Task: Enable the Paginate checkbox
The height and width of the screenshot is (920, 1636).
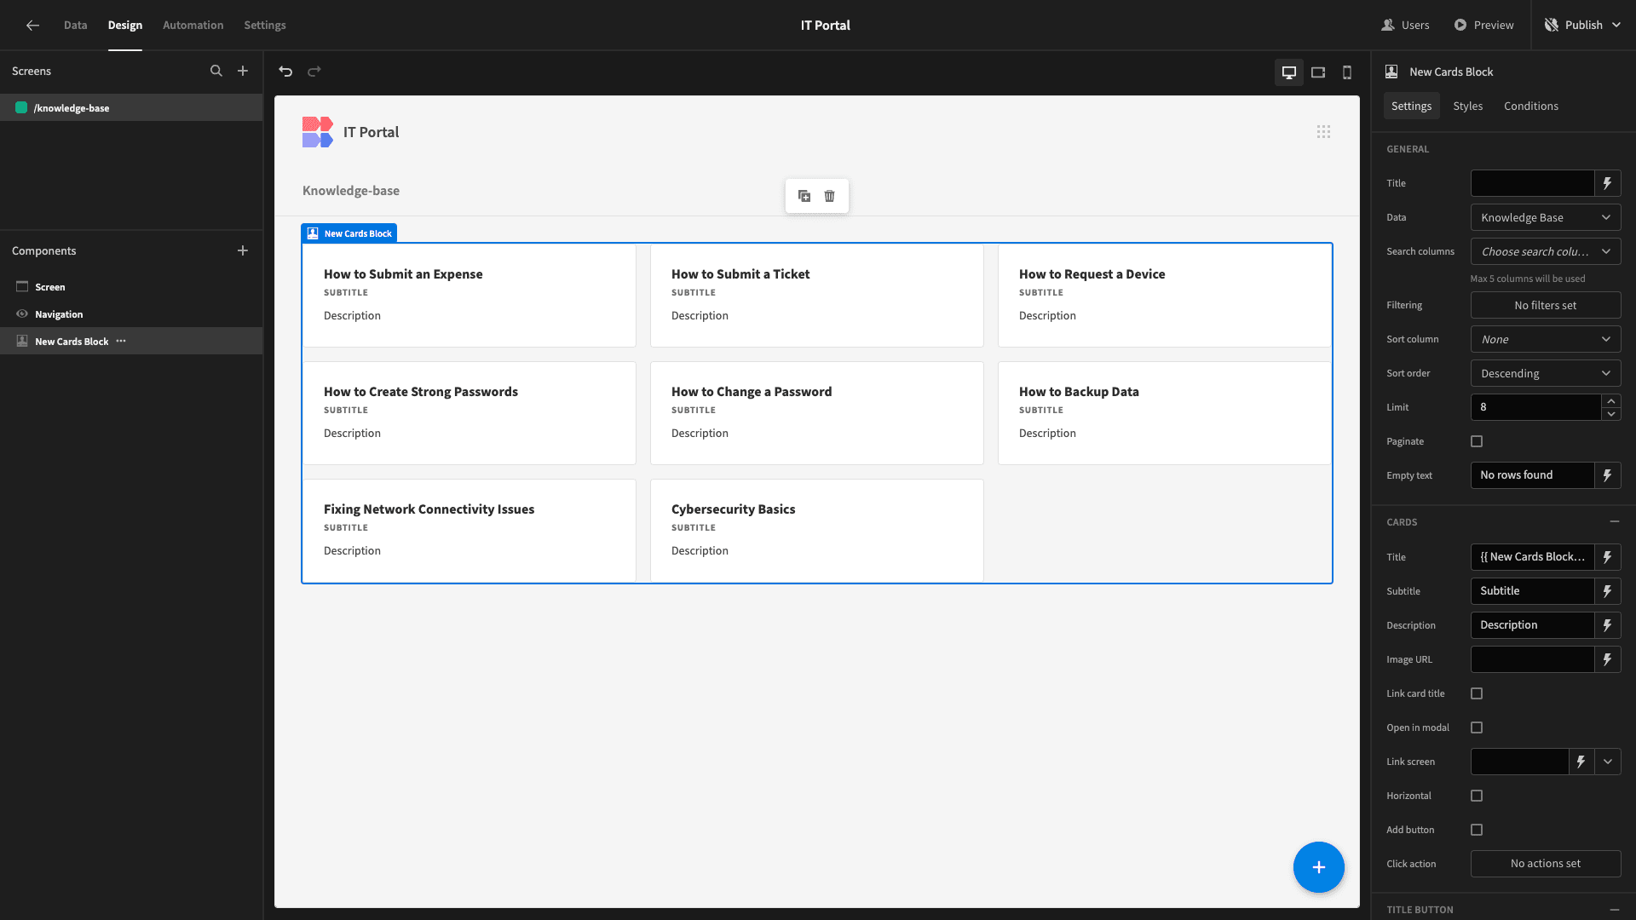Action: 1477,441
